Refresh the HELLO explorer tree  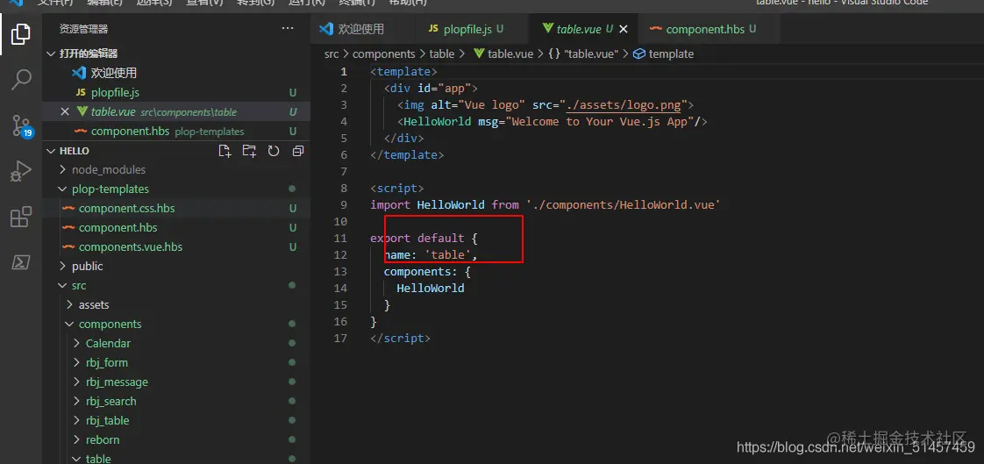click(274, 151)
